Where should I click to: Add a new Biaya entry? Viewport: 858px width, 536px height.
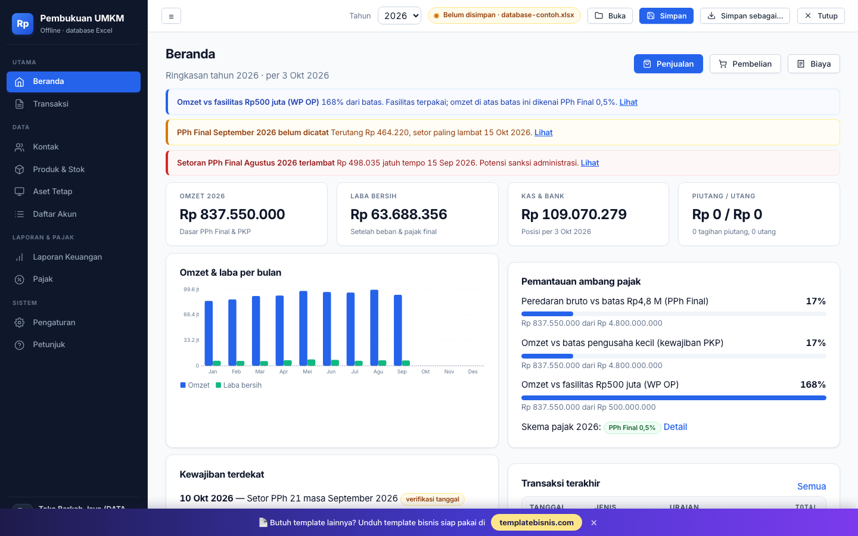coord(814,64)
